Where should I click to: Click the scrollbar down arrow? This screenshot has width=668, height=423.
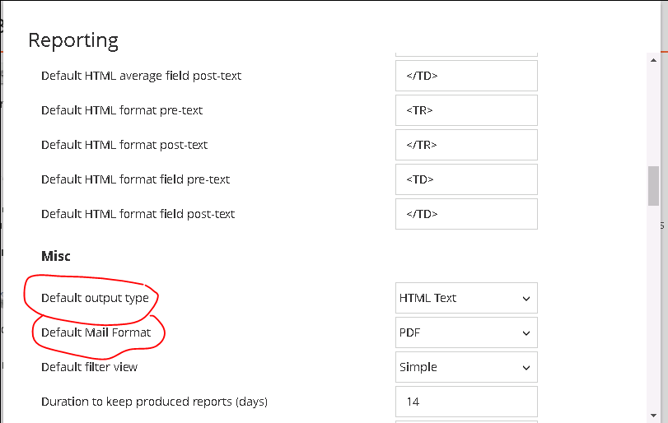653,414
